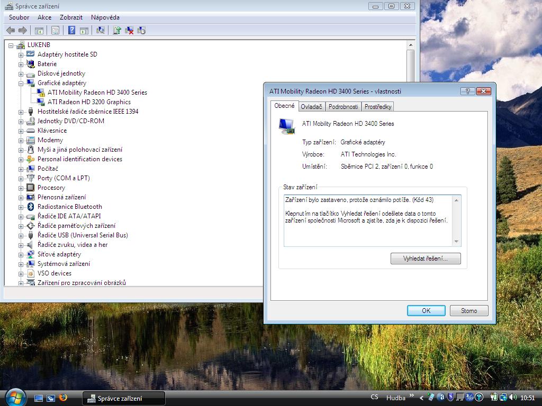Collapse Grafické adaptéry node
The image size is (542, 406).
tap(21, 83)
